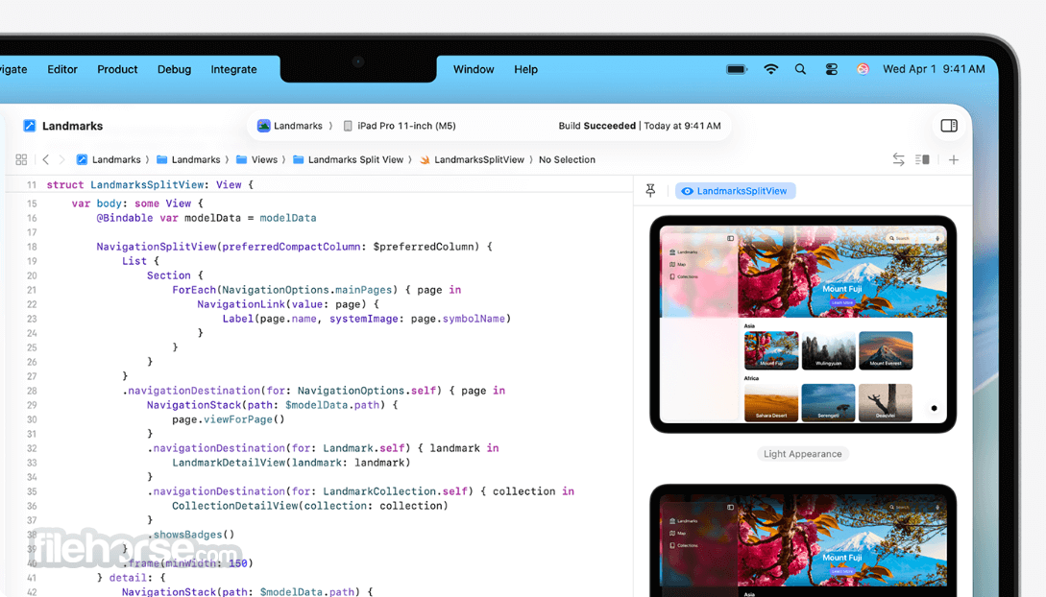Click the ForEach(NavigationOptions.mainPages) line
Viewport: 1046px width, 597px height.
tap(316, 290)
